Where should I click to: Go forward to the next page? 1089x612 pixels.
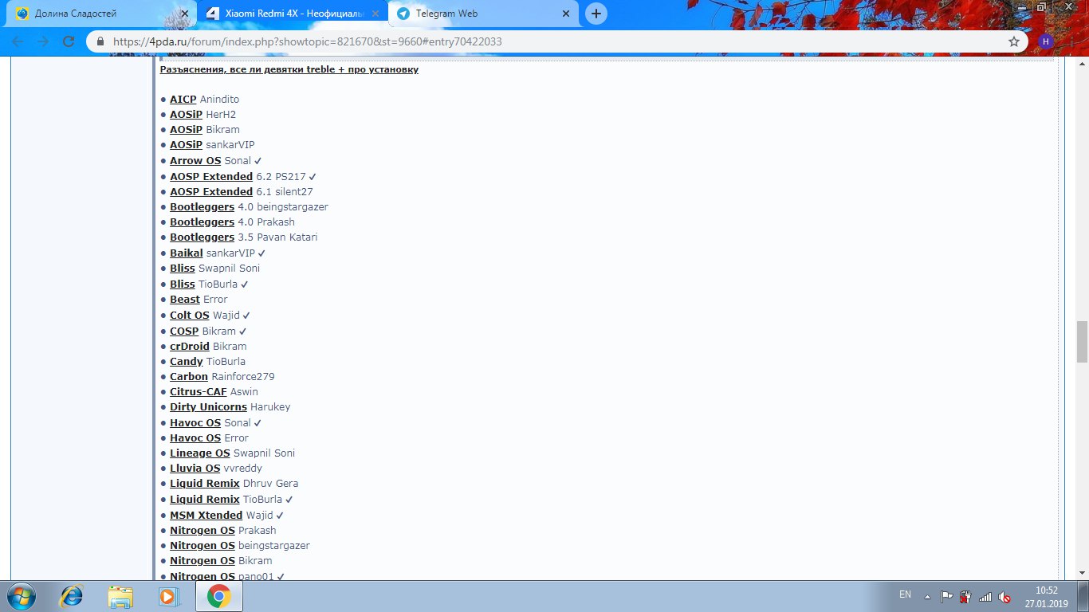[x=43, y=41]
